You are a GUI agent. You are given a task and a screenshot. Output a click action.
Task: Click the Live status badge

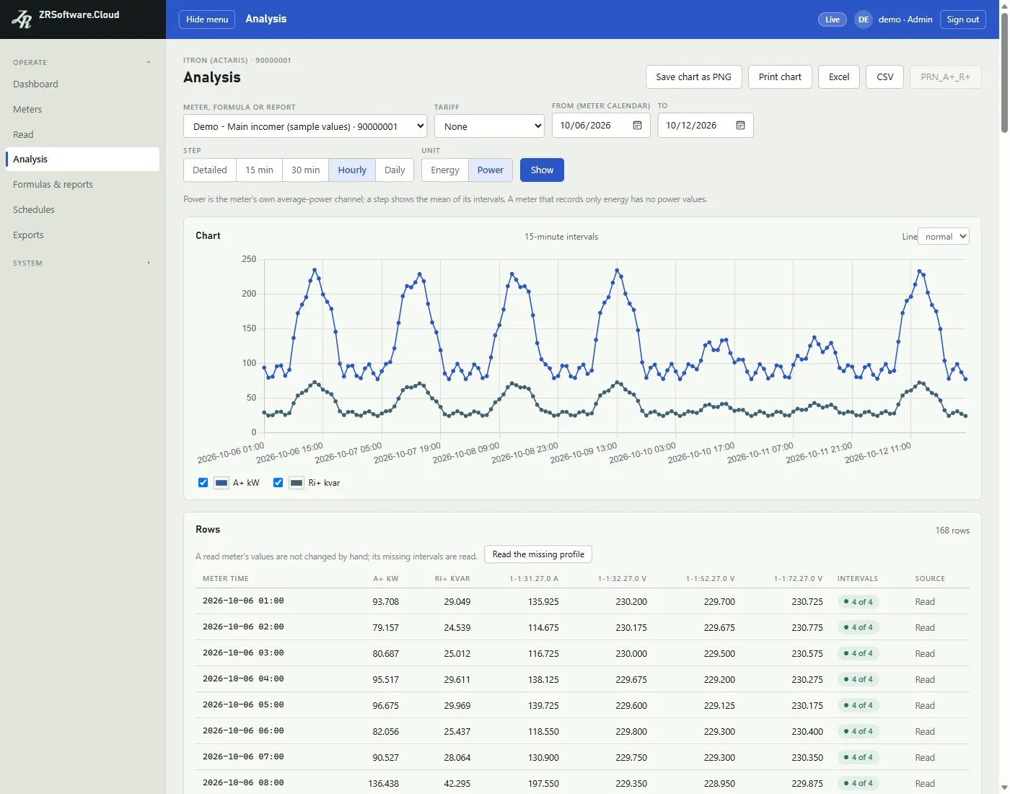tap(833, 19)
